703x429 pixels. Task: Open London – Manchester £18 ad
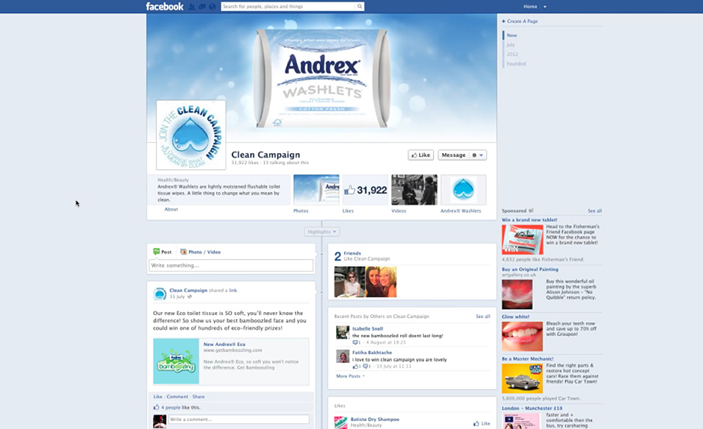point(532,408)
